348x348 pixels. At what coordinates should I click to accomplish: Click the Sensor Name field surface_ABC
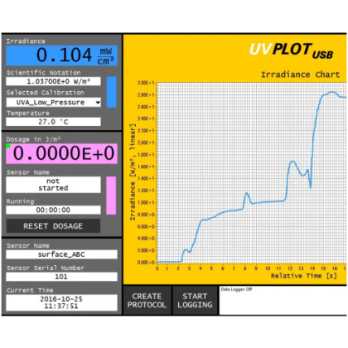point(62,254)
